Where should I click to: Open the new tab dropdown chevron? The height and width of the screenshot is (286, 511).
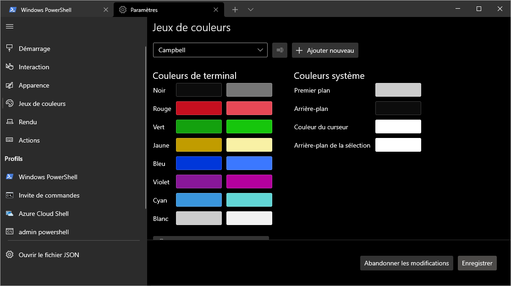(251, 10)
